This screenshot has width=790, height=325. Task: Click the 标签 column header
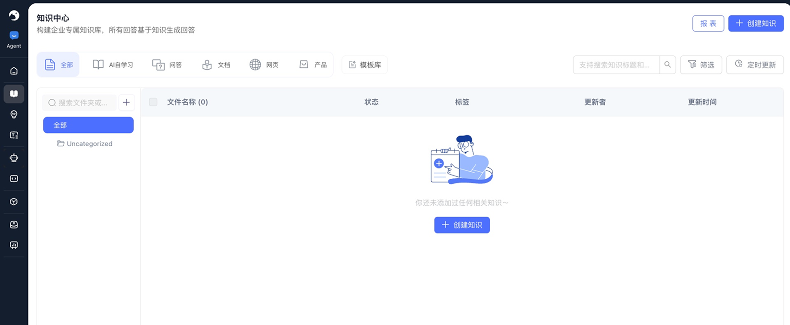[462, 102]
